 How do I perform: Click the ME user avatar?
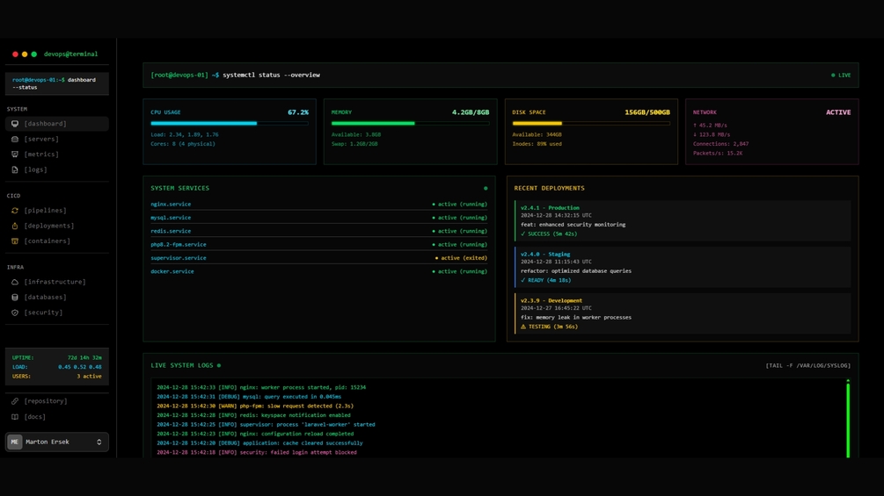click(15, 442)
